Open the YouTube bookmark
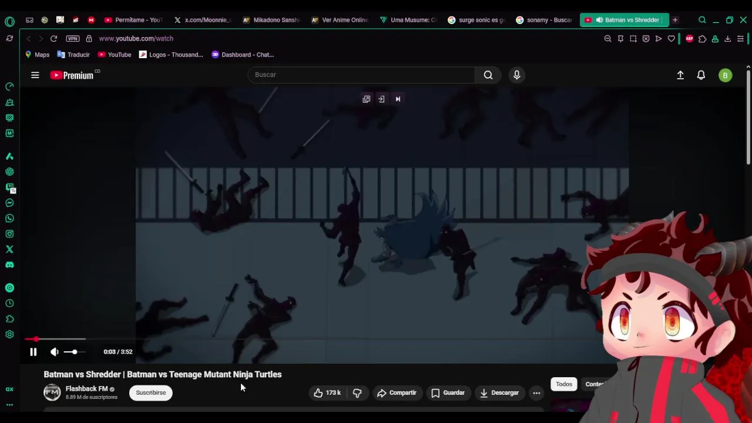The image size is (752, 423). [115, 55]
